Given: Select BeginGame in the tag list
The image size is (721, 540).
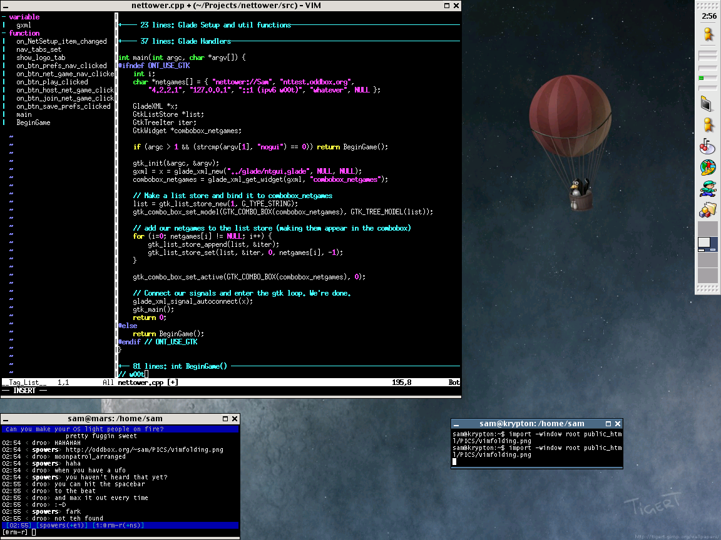Looking at the screenshot, I should coord(33,122).
